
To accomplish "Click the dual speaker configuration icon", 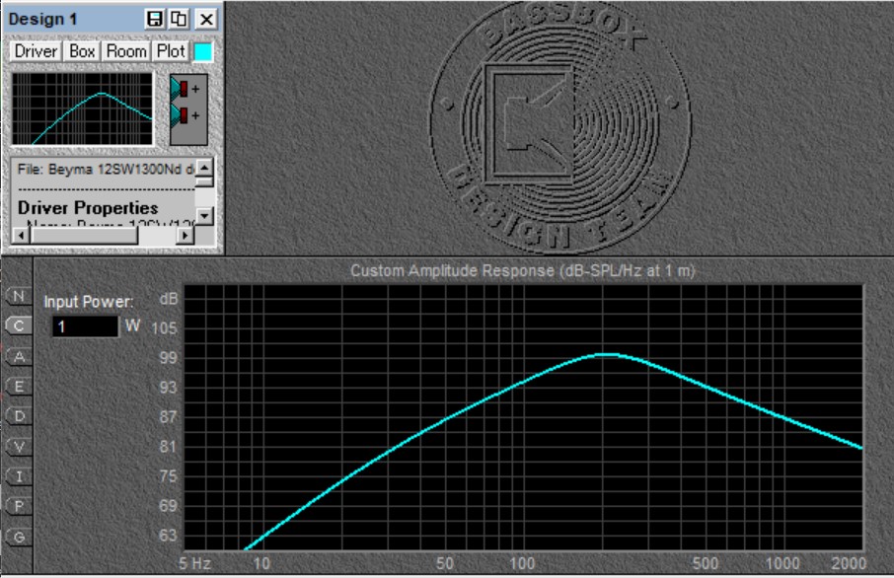I will pyautogui.click(x=188, y=109).
